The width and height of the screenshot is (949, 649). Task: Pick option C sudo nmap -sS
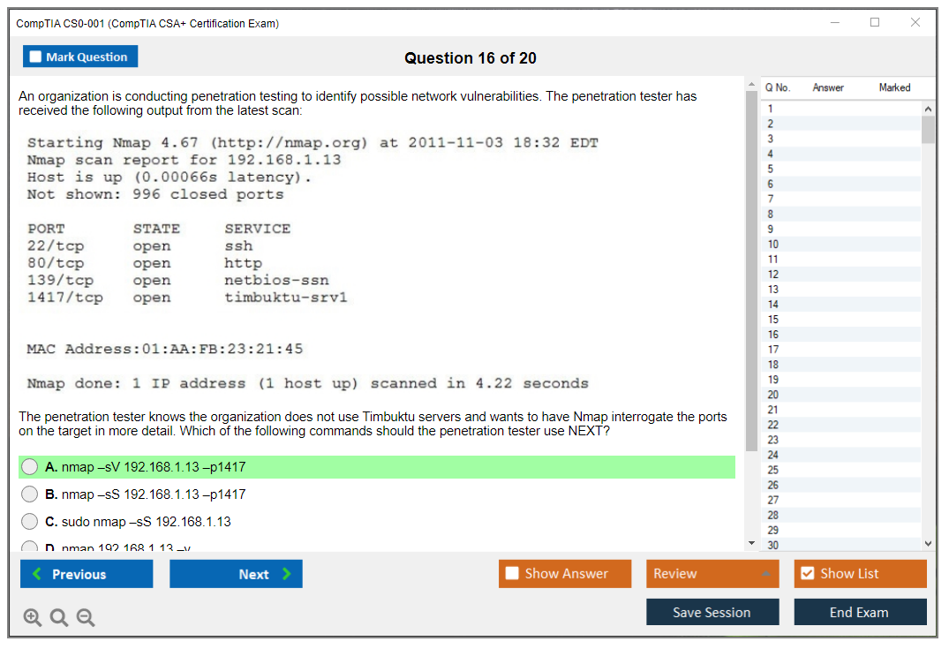30,522
